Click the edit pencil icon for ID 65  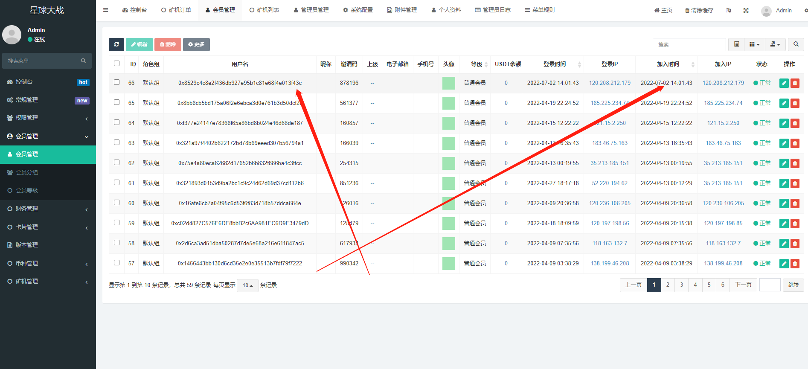click(784, 103)
